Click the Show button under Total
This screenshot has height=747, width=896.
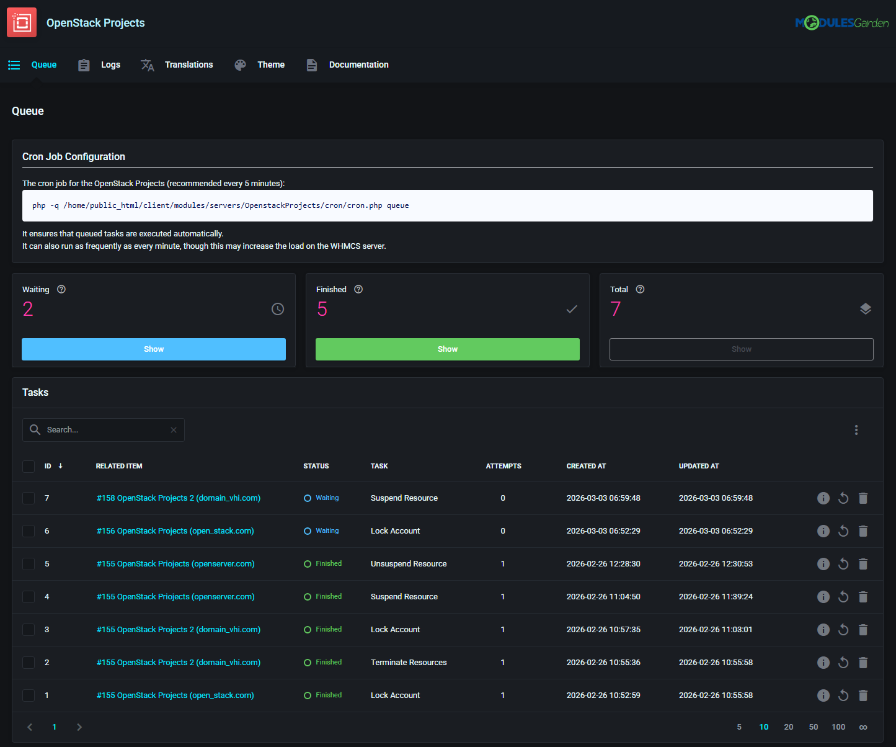pos(742,349)
